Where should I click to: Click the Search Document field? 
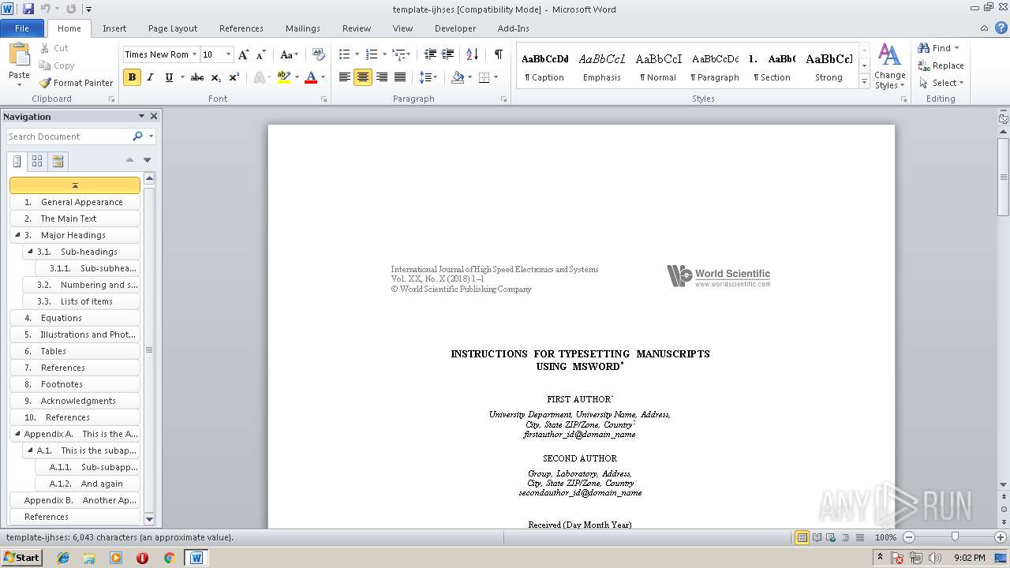point(69,136)
